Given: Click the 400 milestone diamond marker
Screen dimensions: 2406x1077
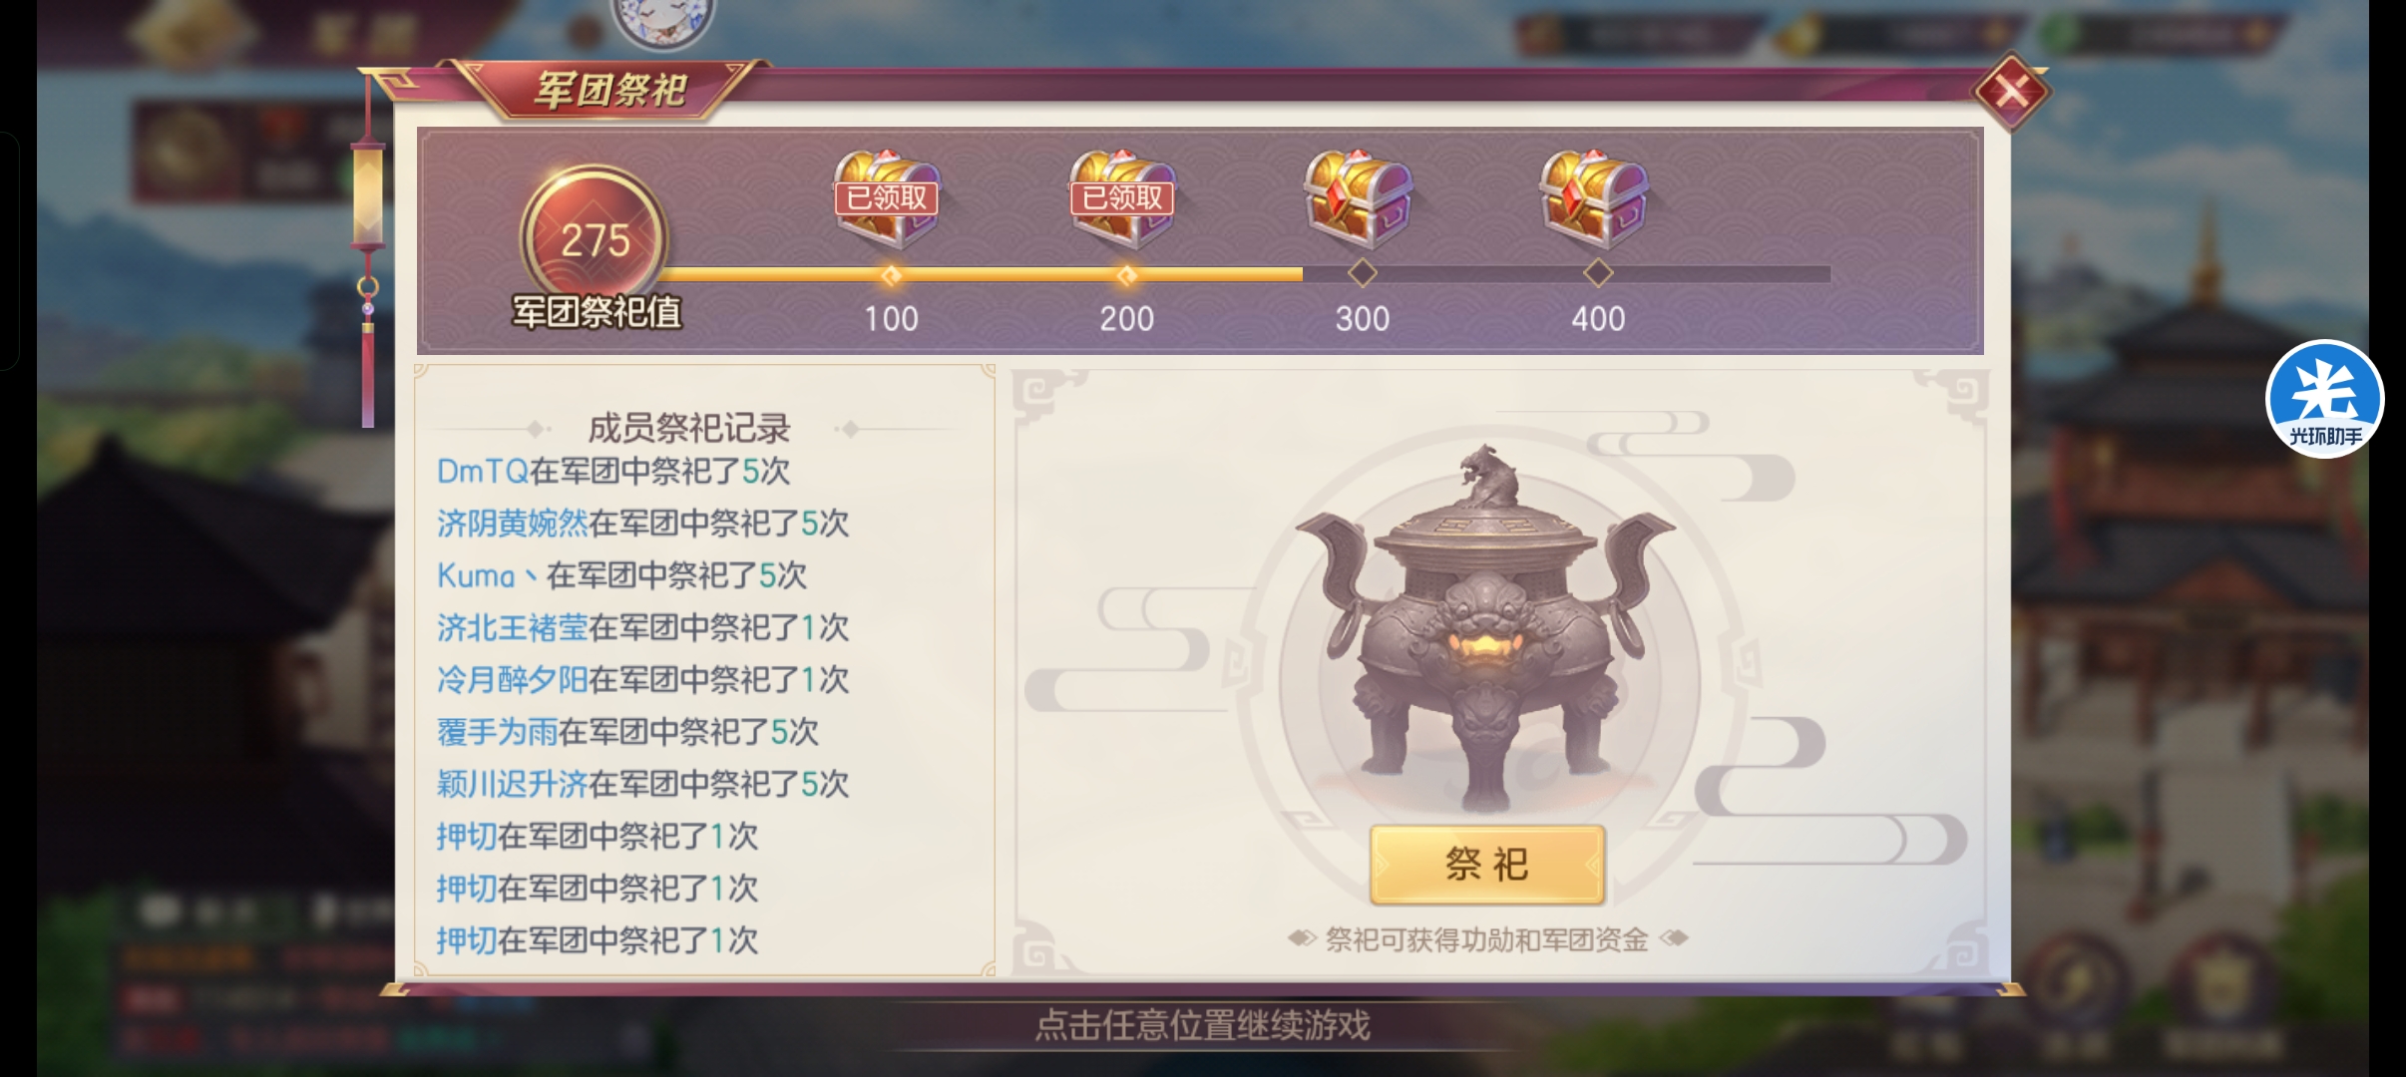Looking at the screenshot, I should point(1598,273).
